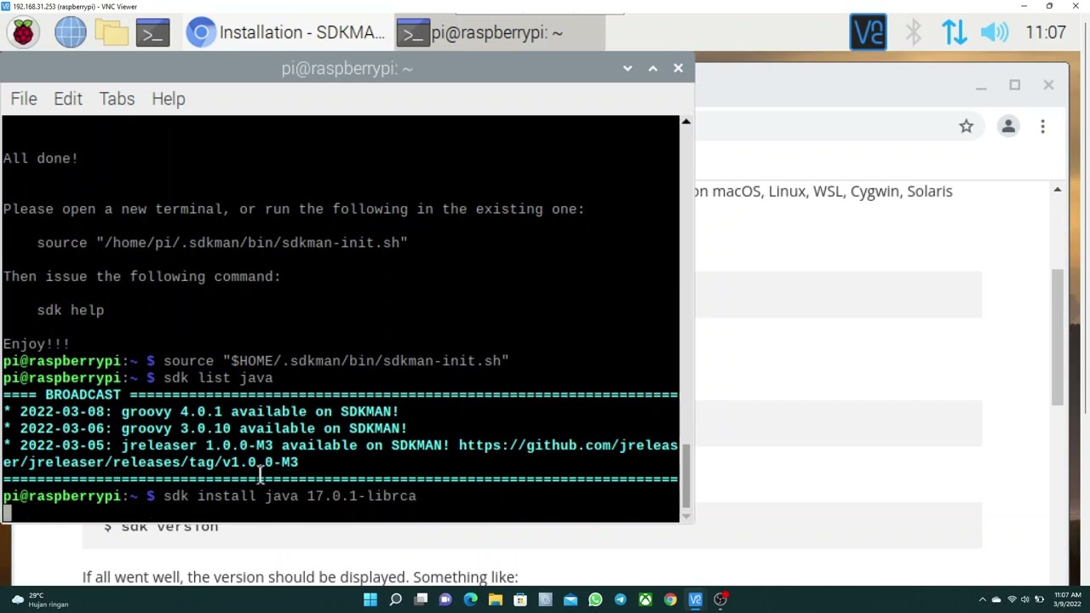1090x613 pixels.
Task: Click the terminal scrollbar up arrow
Action: click(686, 123)
